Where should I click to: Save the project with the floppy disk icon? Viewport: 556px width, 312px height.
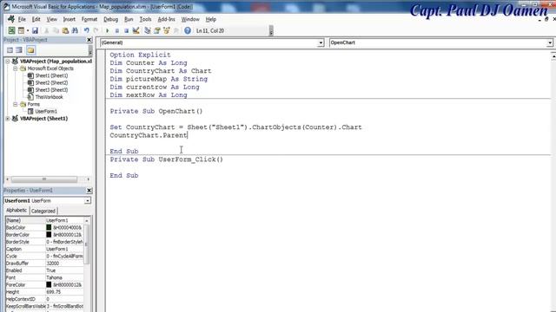tap(35, 31)
